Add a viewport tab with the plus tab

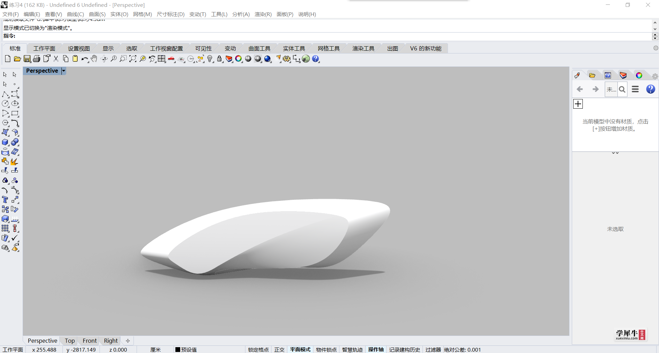pyautogui.click(x=128, y=341)
